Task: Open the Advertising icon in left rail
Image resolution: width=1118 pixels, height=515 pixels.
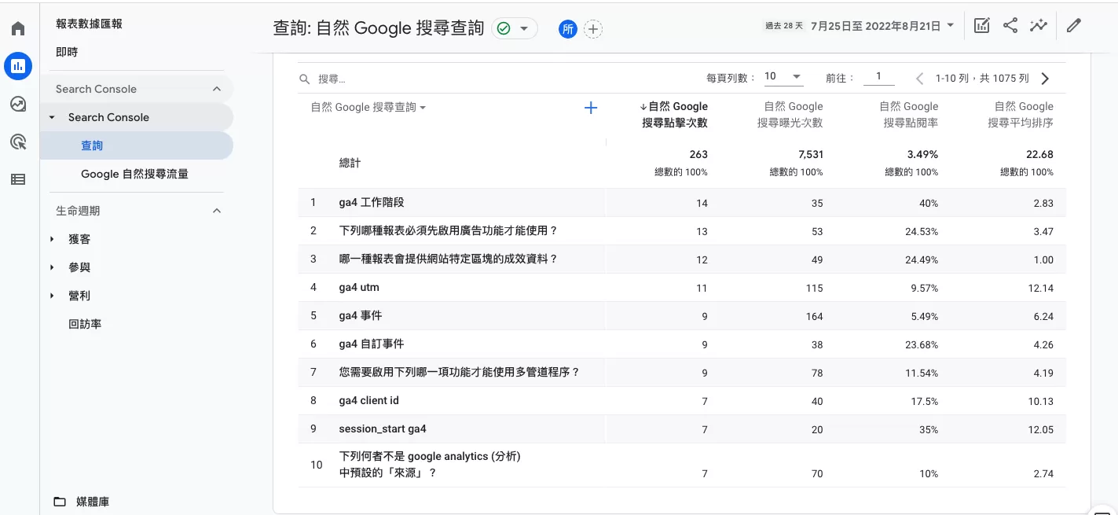Action: tap(18, 142)
